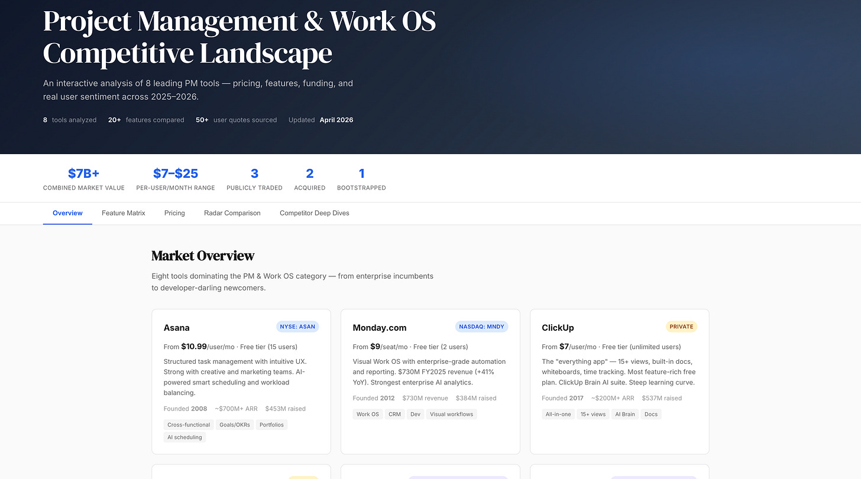The image size is (861, 479).
Task: Click the Work OS tag
Action: [x=368, y=414]
